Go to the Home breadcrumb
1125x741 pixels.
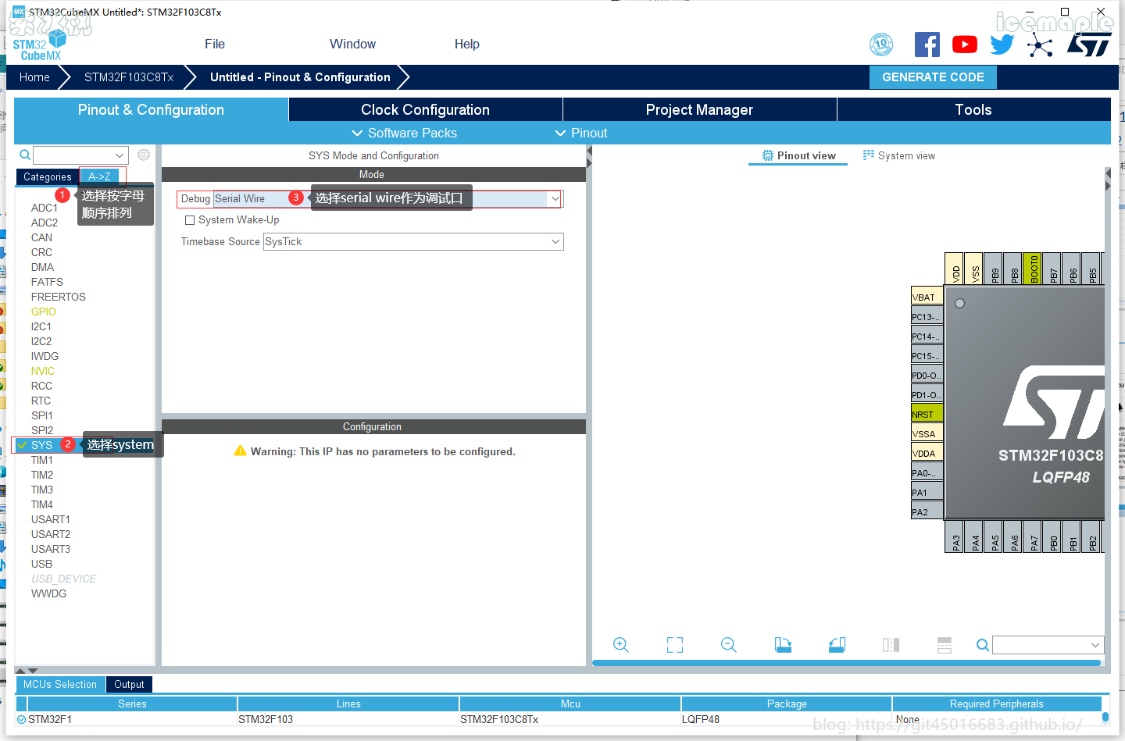point(34,77)
